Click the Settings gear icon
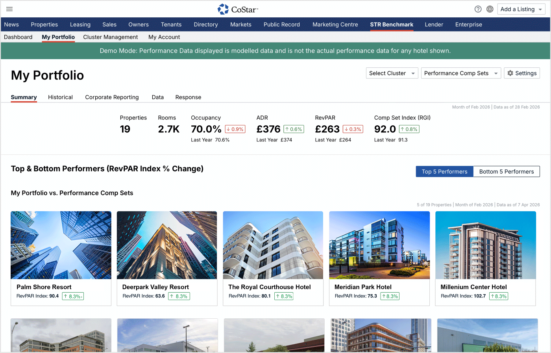The width and height of the screenshot is (551, 353). (510, 73)
